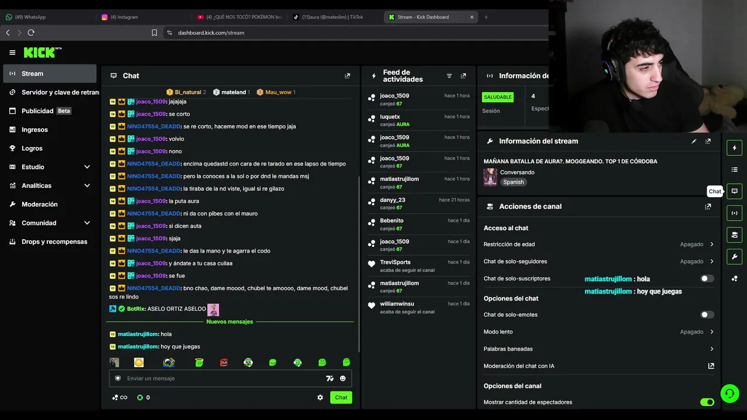
Task: Select Stream in the sidebar
Action: 50,73
